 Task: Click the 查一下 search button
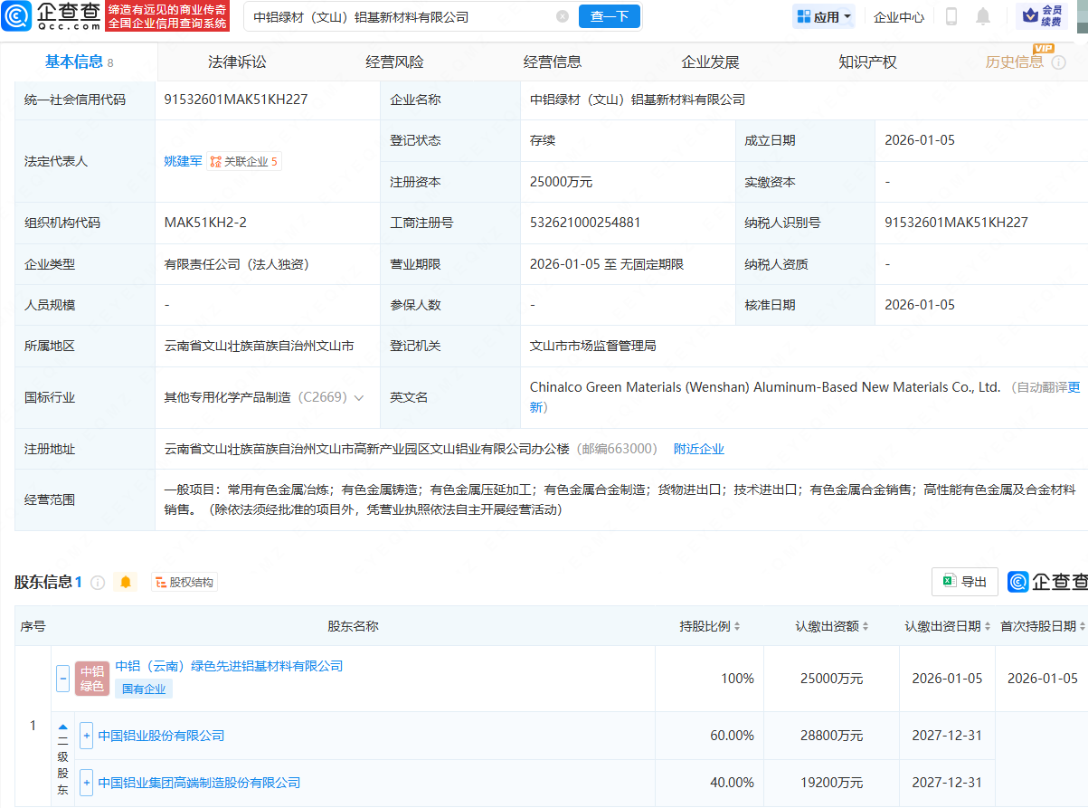click(609, 15)
